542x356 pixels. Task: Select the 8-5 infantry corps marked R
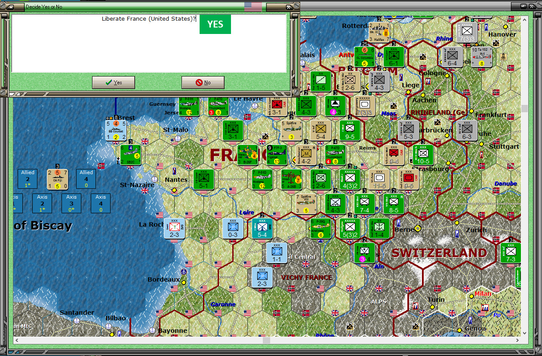pyautogui.click(x=394, y=204)
